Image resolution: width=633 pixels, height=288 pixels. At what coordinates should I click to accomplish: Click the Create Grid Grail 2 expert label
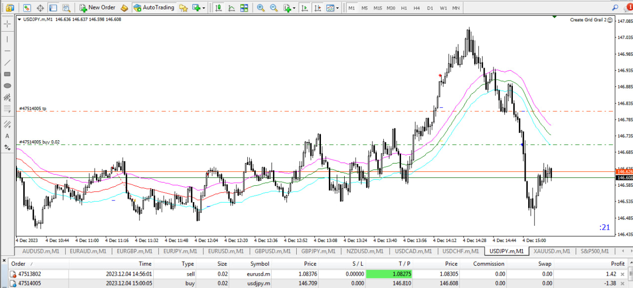[x=591, y=20]
